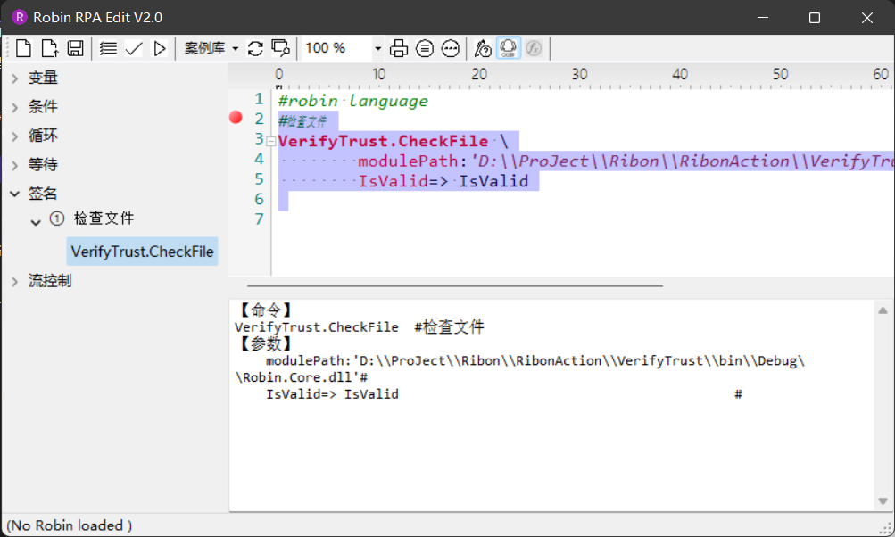Click the 变量 category label

[44, 78]
